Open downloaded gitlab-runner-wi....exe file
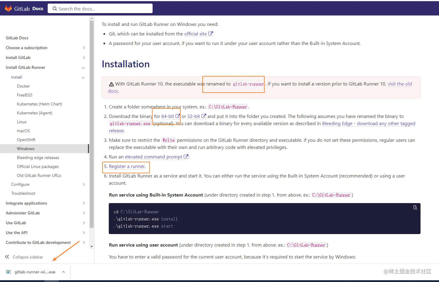Screen dimensions: 439x282 point(35,272)
